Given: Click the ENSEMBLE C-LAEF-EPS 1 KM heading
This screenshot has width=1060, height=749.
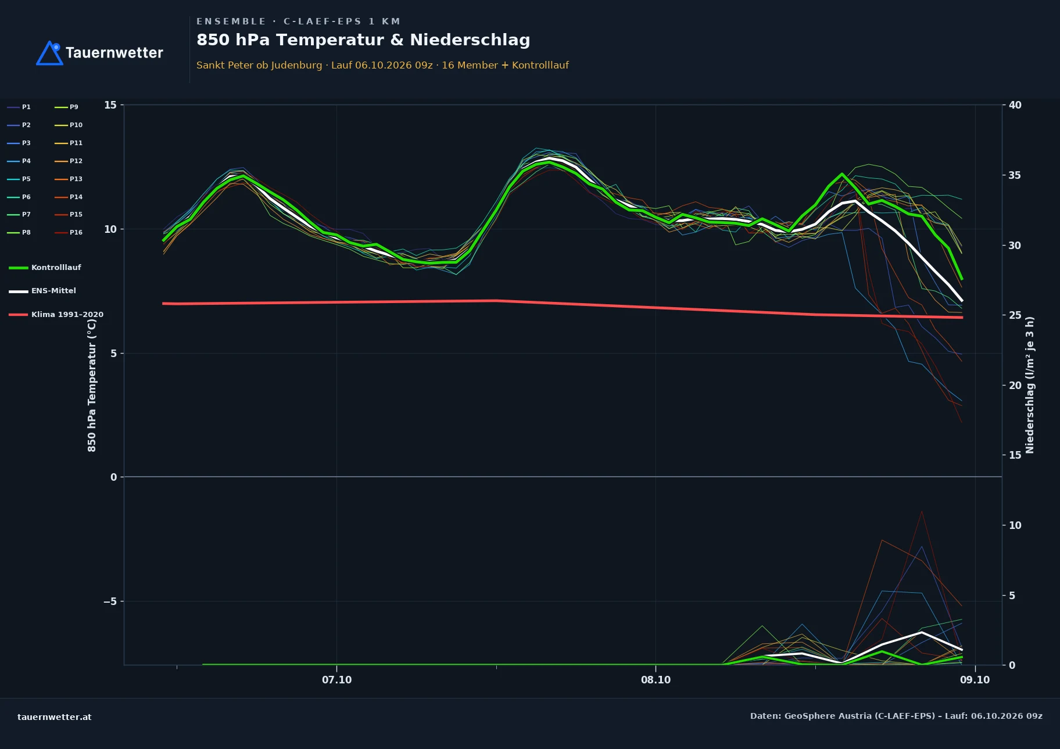Looking at the screenshot, I should (298, 21).
